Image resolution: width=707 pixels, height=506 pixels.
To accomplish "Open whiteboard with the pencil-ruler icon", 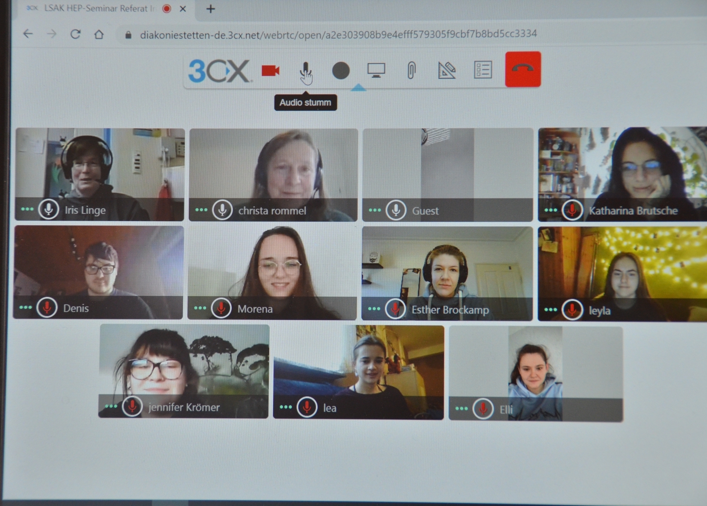I will point(447,70).
